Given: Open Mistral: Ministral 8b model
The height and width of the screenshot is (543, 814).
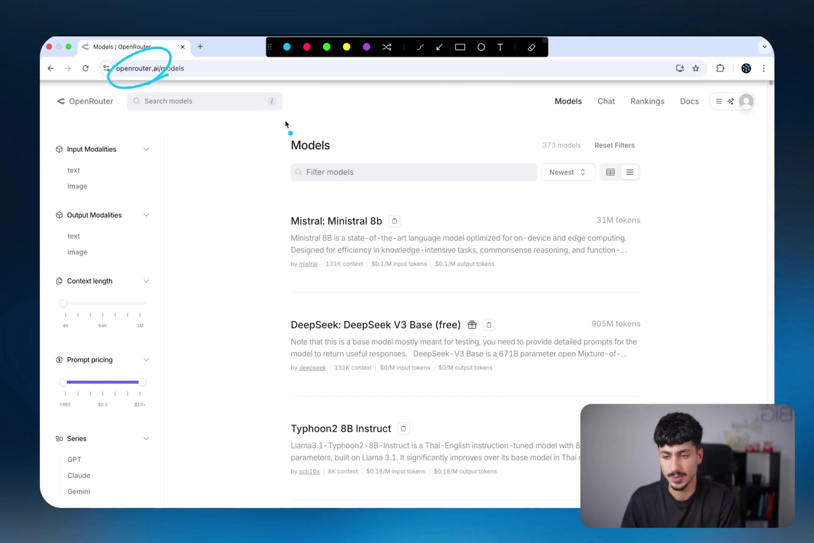Looking at the screenshot, I should pos(336,221).
